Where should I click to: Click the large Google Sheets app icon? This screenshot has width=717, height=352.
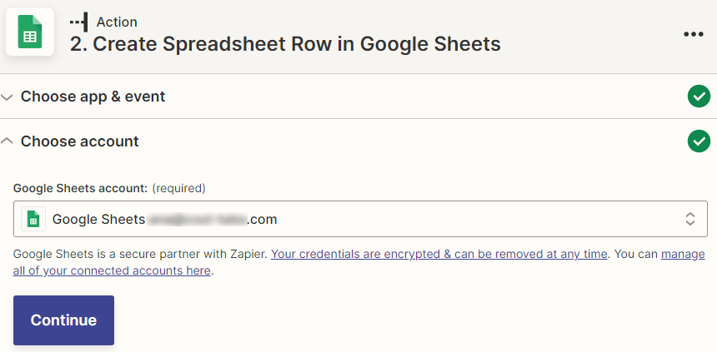[x=30, y=32]
